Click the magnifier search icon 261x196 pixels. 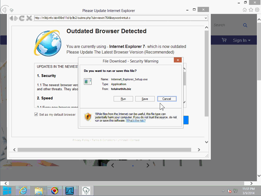(245, 25)
